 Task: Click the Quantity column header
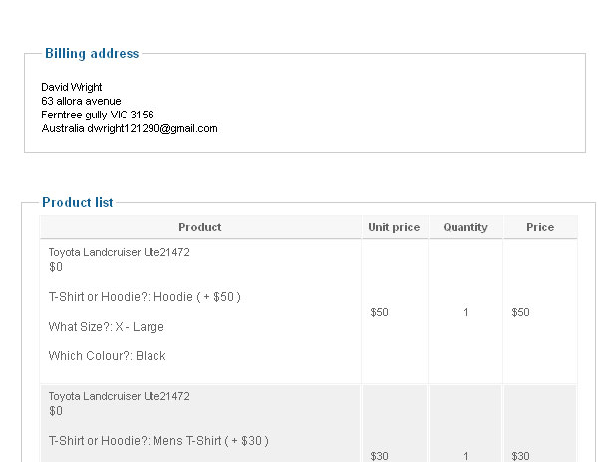coord(465,227)
